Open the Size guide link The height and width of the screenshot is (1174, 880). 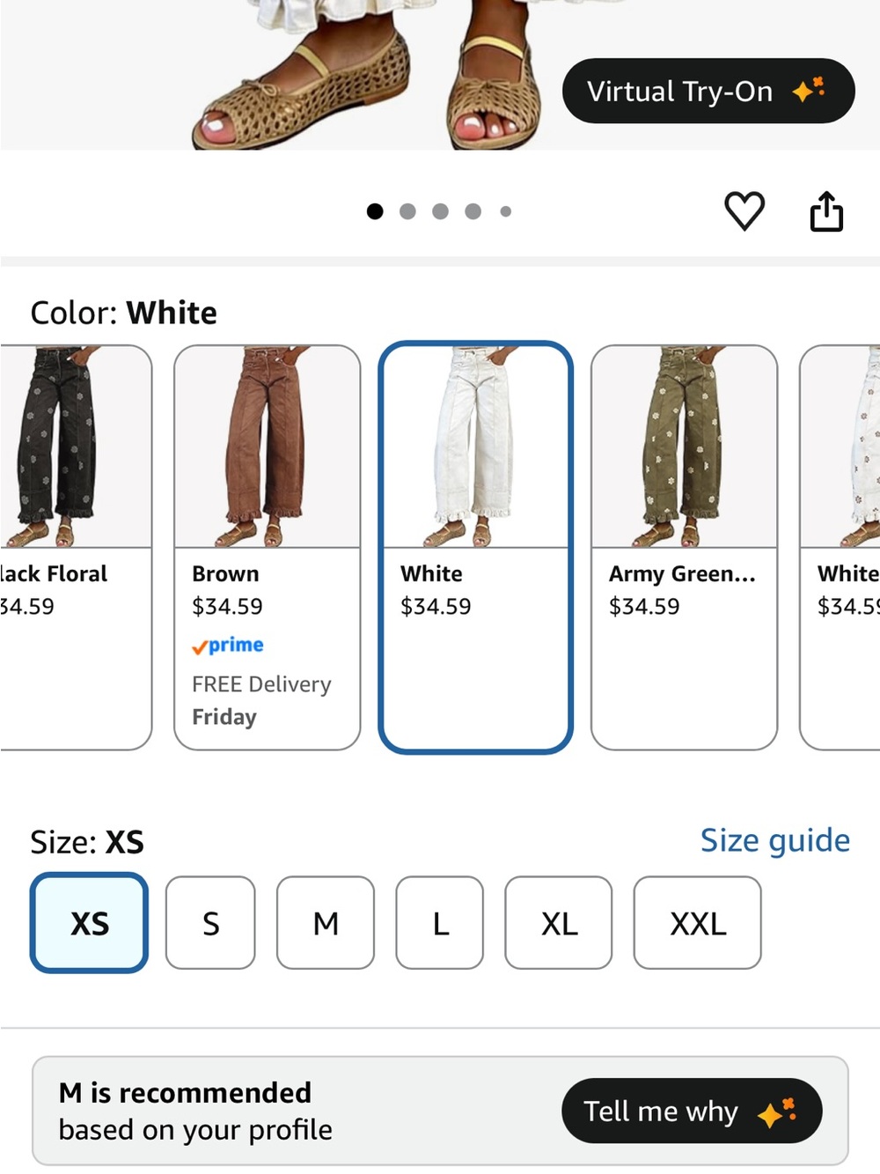click(x=775, y=840)
